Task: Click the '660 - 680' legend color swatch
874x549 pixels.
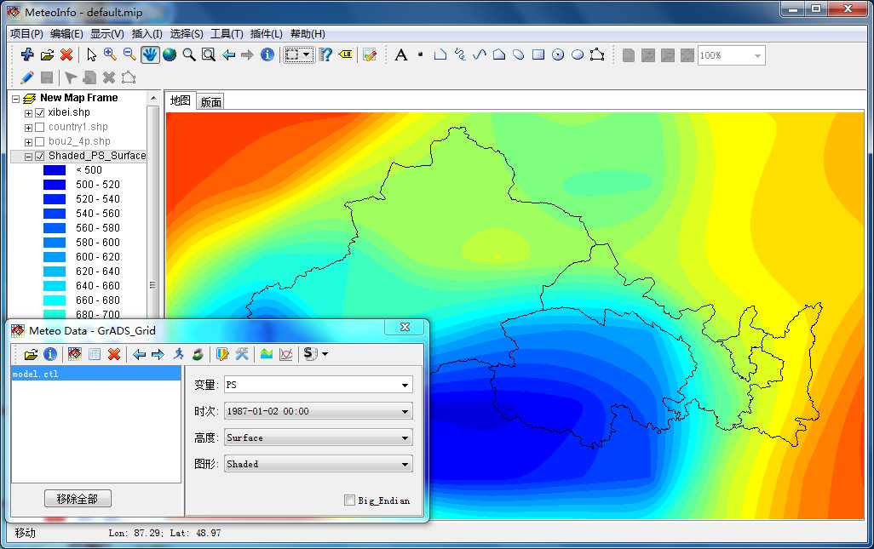Action: 54,300
